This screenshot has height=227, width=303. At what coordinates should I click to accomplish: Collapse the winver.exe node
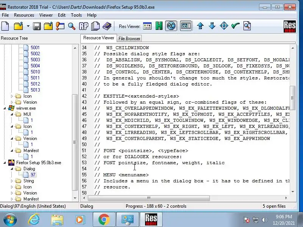(x=5, y=108)
